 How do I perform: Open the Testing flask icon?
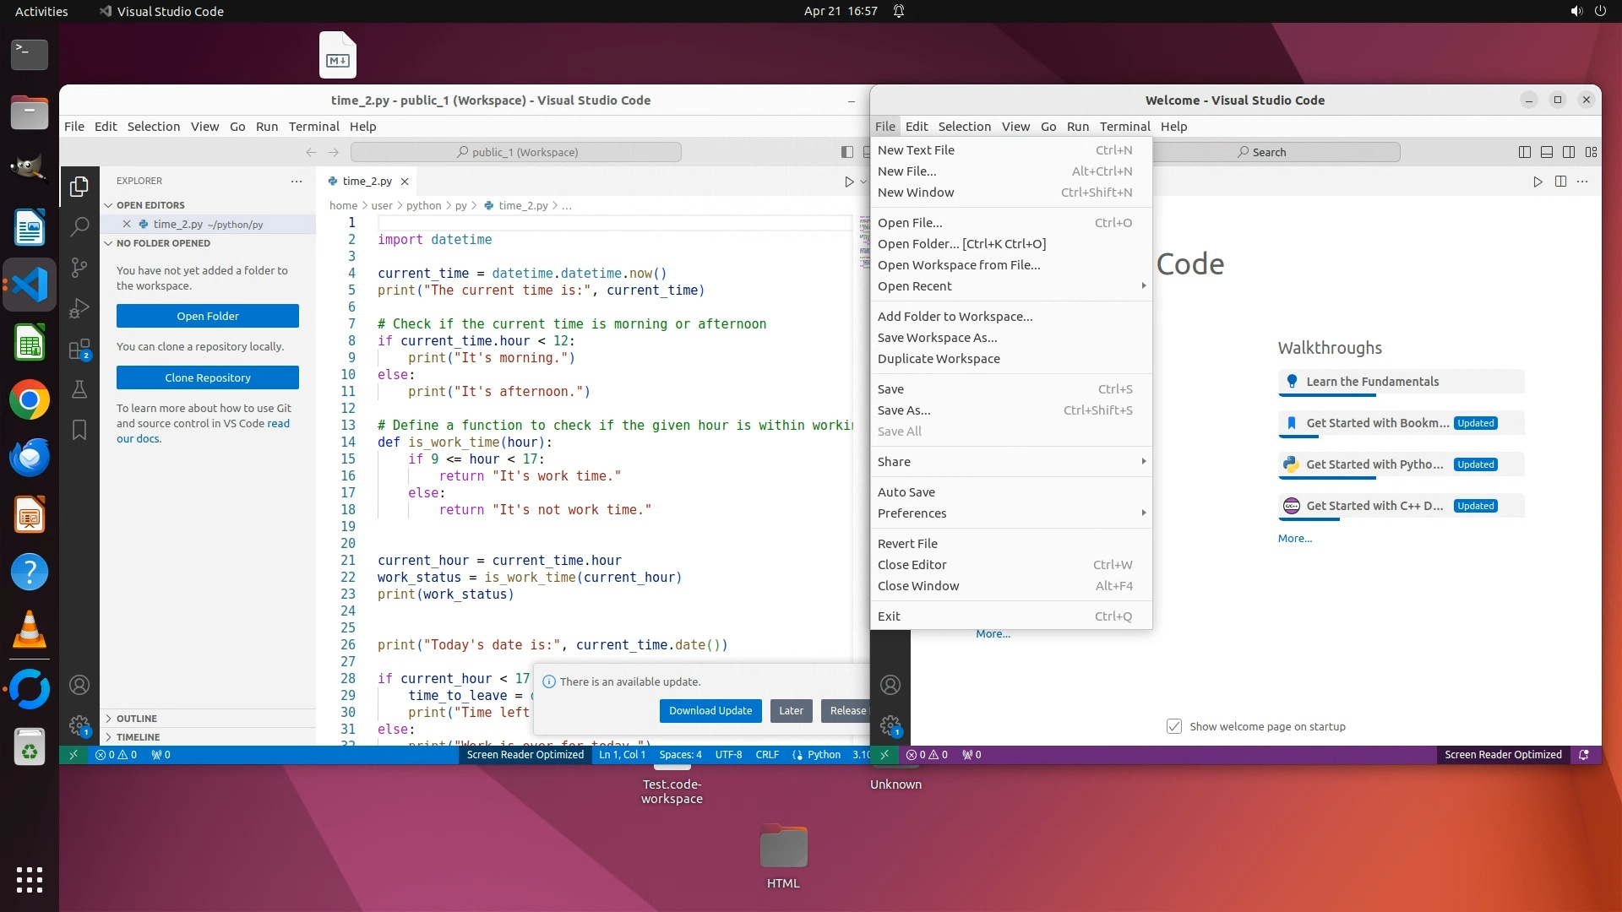[x=79, y=389]
